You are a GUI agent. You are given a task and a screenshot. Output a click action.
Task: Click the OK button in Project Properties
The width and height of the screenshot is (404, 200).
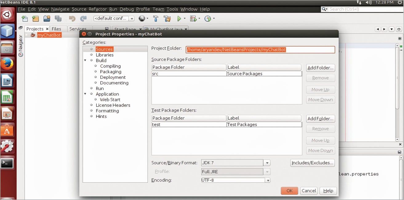[x=289, y=191]
